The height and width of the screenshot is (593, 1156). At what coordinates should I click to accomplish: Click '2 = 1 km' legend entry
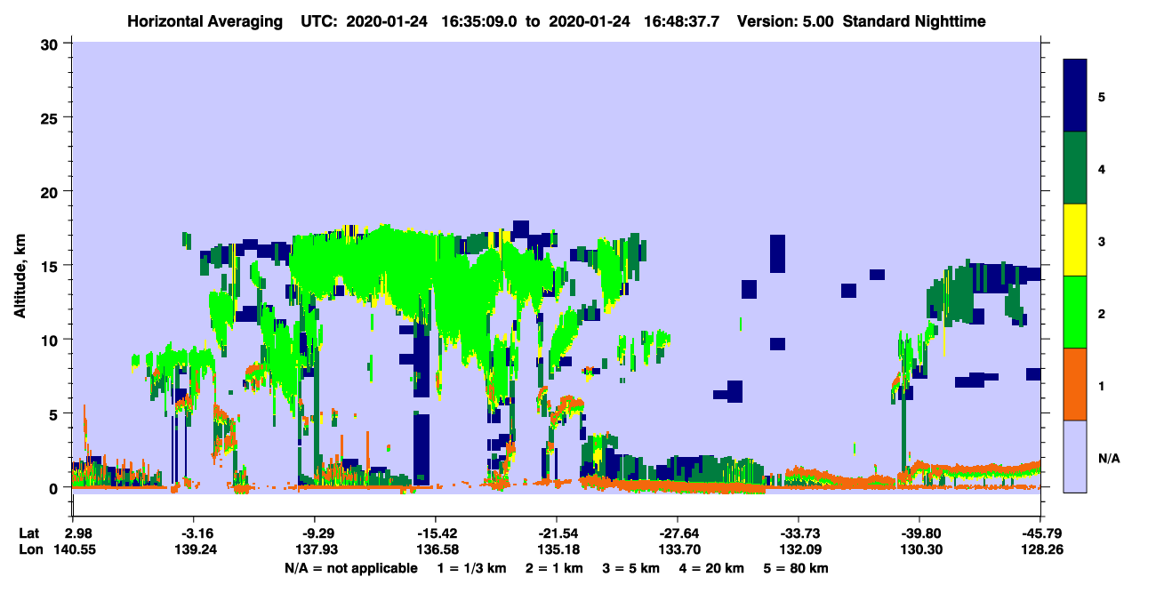(x=554, y=568)
